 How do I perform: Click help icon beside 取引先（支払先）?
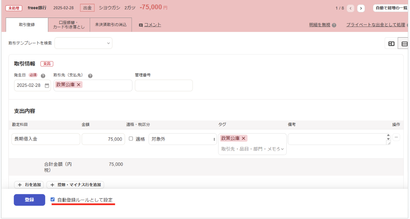click(x=90, y=76)
